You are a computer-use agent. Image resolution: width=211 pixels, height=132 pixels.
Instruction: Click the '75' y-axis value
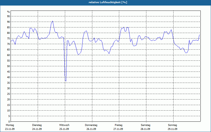[x=8, y=38]
